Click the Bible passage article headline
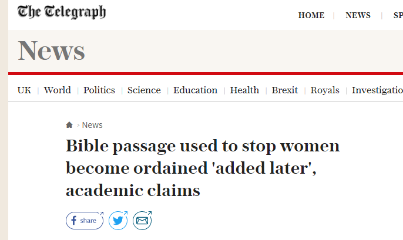The width and height of the screenshot is (403, 240). tap(203, 168)
